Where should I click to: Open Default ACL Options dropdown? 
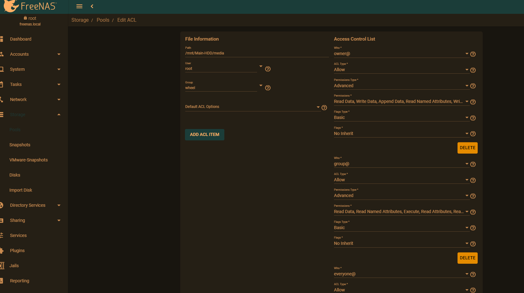tap(252, 107)
